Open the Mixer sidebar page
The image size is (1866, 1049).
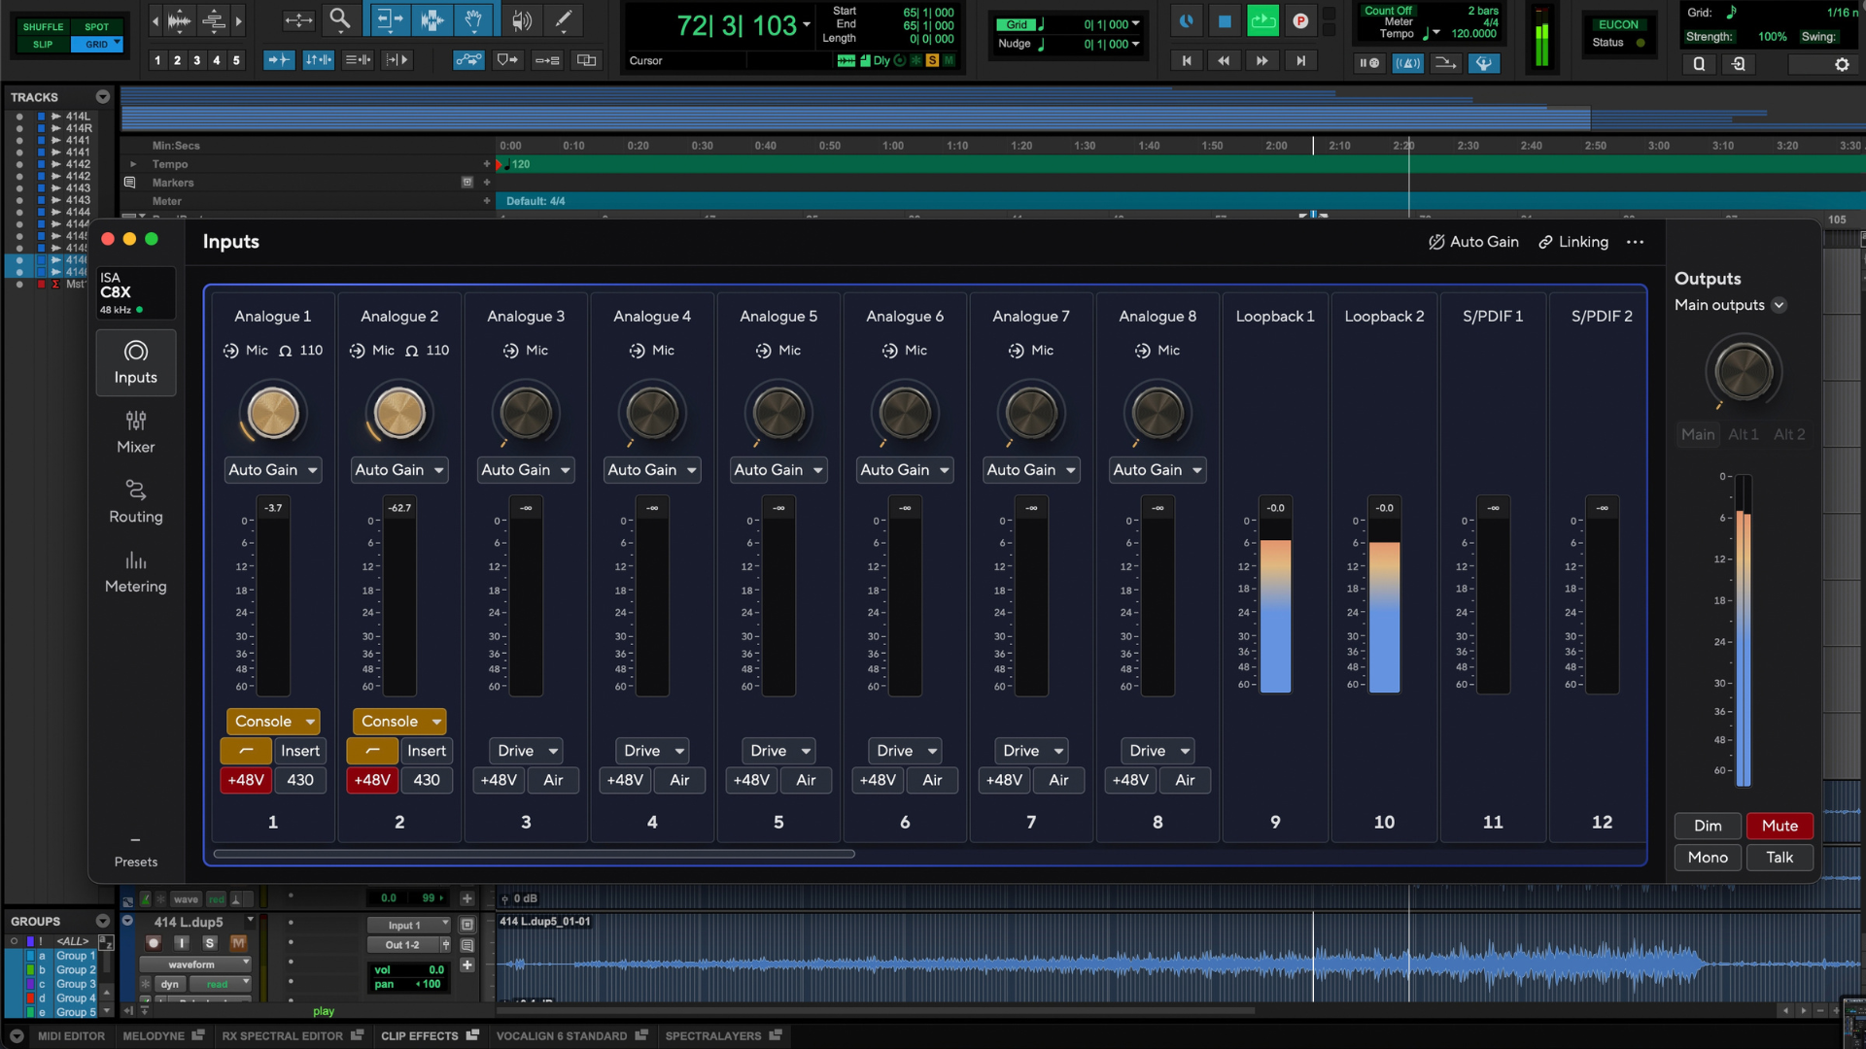(136, 432)
